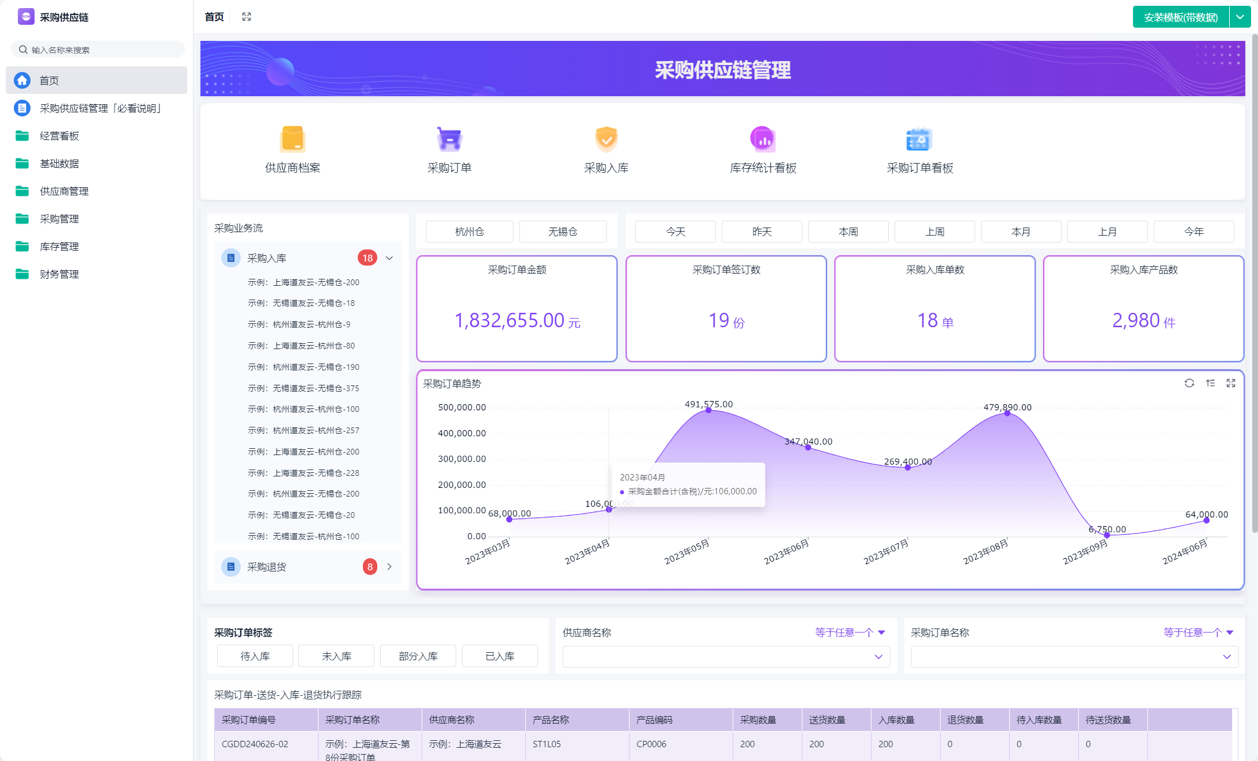The image size is (1258, 761).
Task: Select the 本月 time filter
Action: [1021, 232]
